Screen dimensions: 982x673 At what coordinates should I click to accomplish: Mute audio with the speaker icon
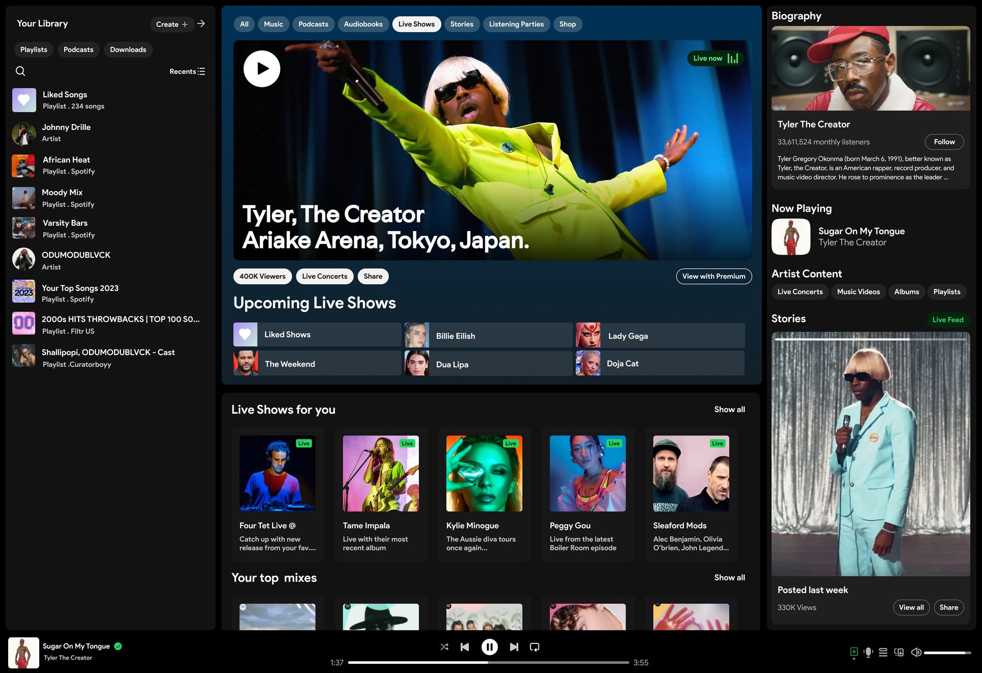(916, 652)
